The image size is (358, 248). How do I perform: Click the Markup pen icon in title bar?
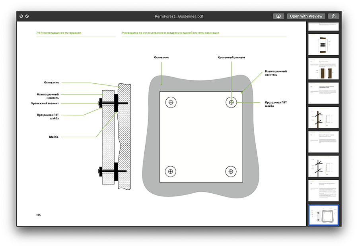point(278,16)
